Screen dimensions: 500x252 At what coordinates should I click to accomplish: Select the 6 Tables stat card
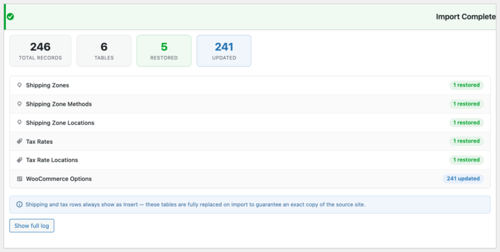click(104, 51)
